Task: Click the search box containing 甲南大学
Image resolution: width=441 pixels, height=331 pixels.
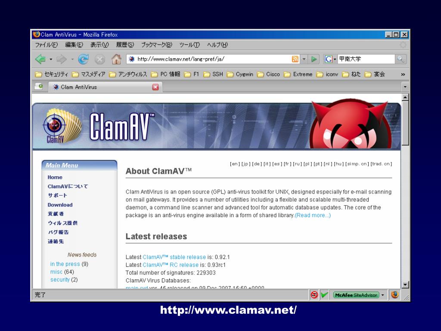Action: tap(366, 59)
